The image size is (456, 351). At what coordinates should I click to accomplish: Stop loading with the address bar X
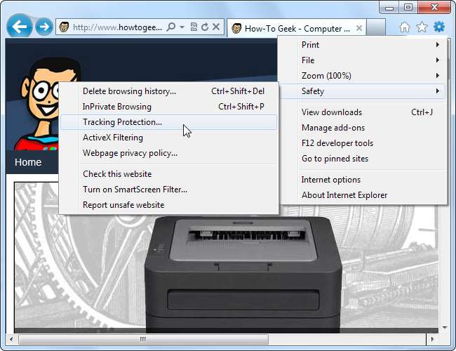tap(216, 27)
